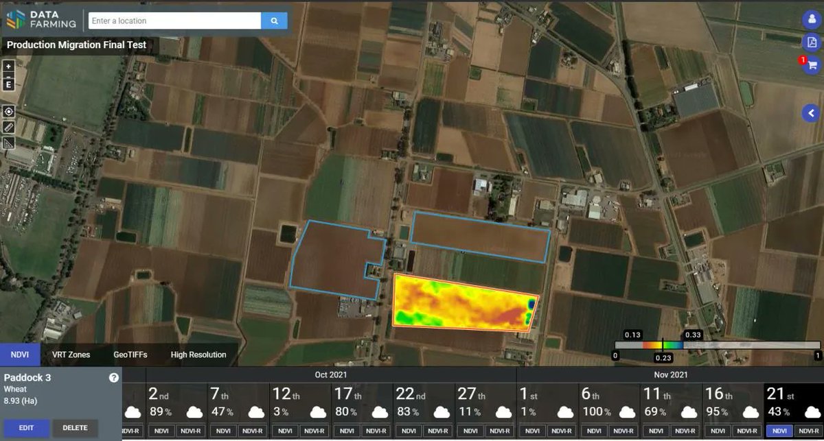Collapse the right sidebar chevron
824x441 pixels.
coord(810,113)
